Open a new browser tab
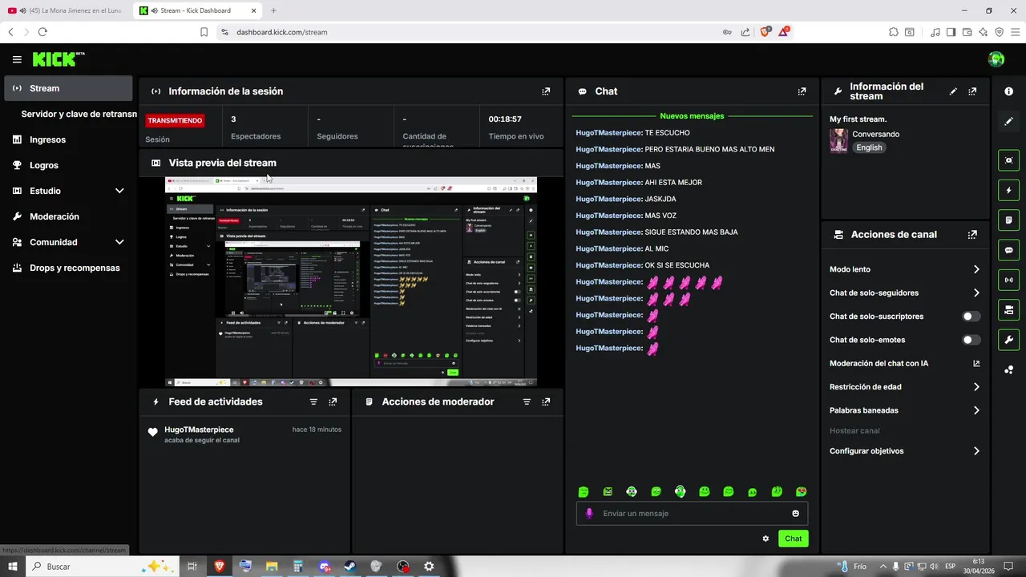 point(273,10)
